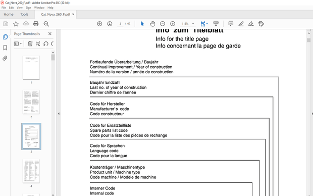Open thumbnails Options dropdown menu
This screenshot has height=196, width=313.
point(18,43)
